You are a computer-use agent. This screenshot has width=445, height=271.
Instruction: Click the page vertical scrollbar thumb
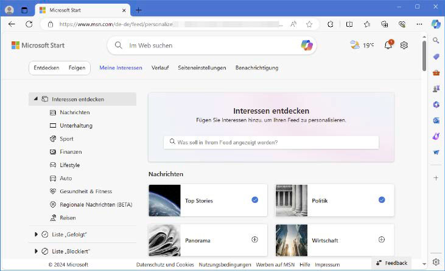click(x=424, y=55)
